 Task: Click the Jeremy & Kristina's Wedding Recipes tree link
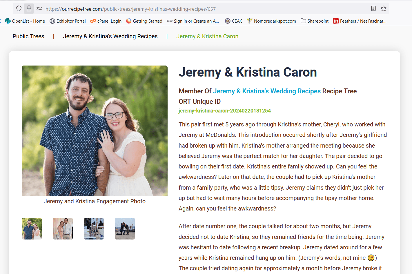[267, 91]
